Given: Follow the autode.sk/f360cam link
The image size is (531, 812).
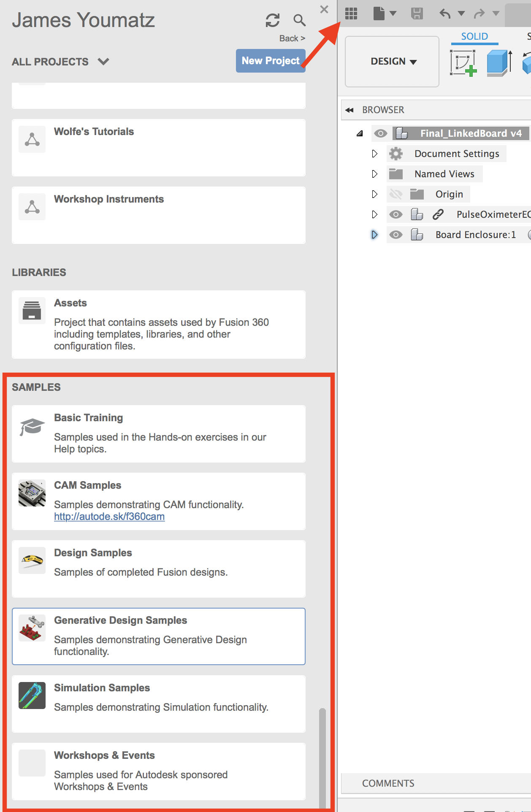Looking at the screenshot, I should click(x=109, y=517).
